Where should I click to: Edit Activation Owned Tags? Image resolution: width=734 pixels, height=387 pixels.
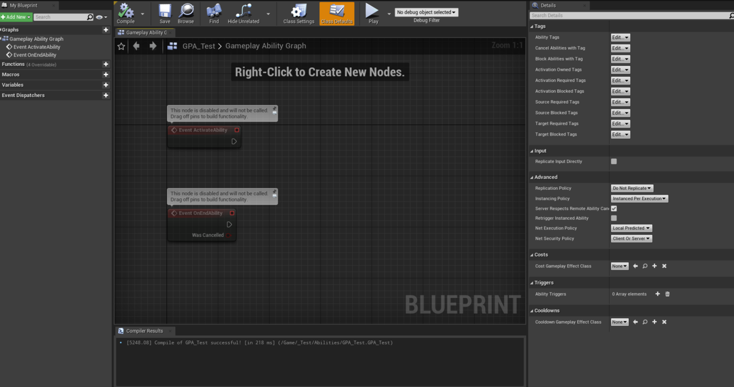(x=620, y=70)
